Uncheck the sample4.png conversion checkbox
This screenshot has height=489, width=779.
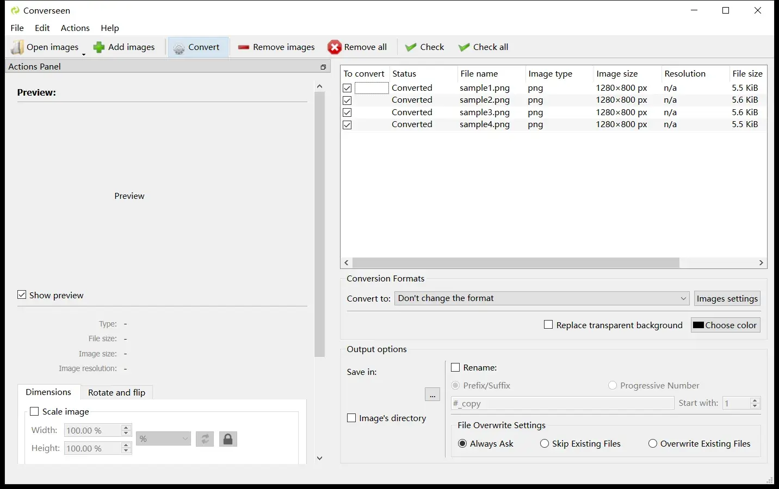tap(347, 125)
